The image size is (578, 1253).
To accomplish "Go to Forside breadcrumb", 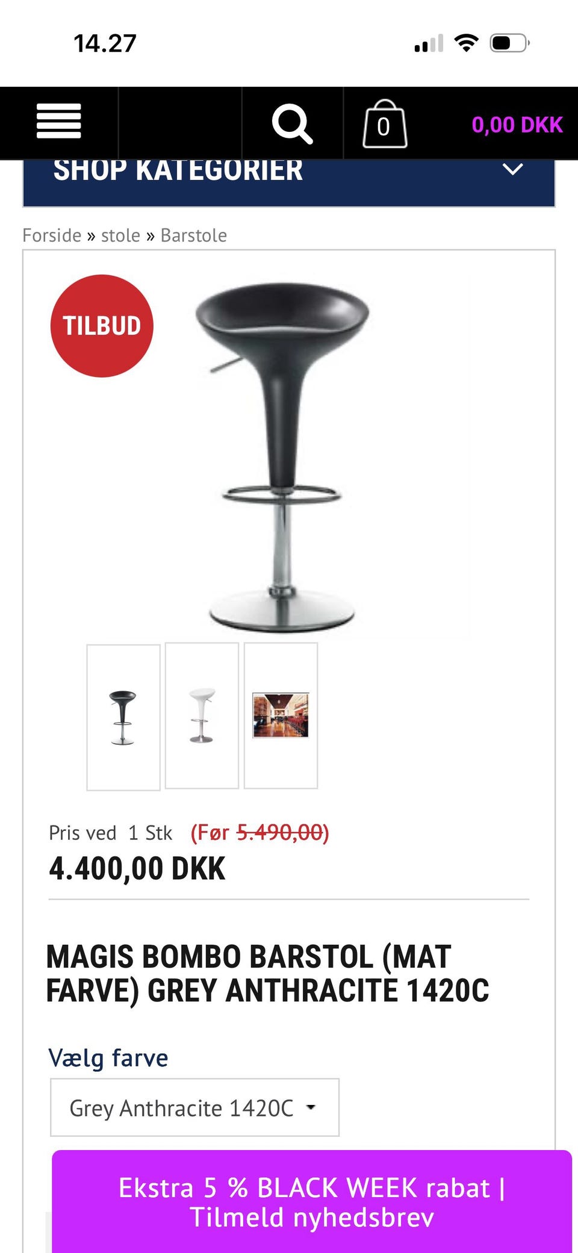I will (52, 235).
